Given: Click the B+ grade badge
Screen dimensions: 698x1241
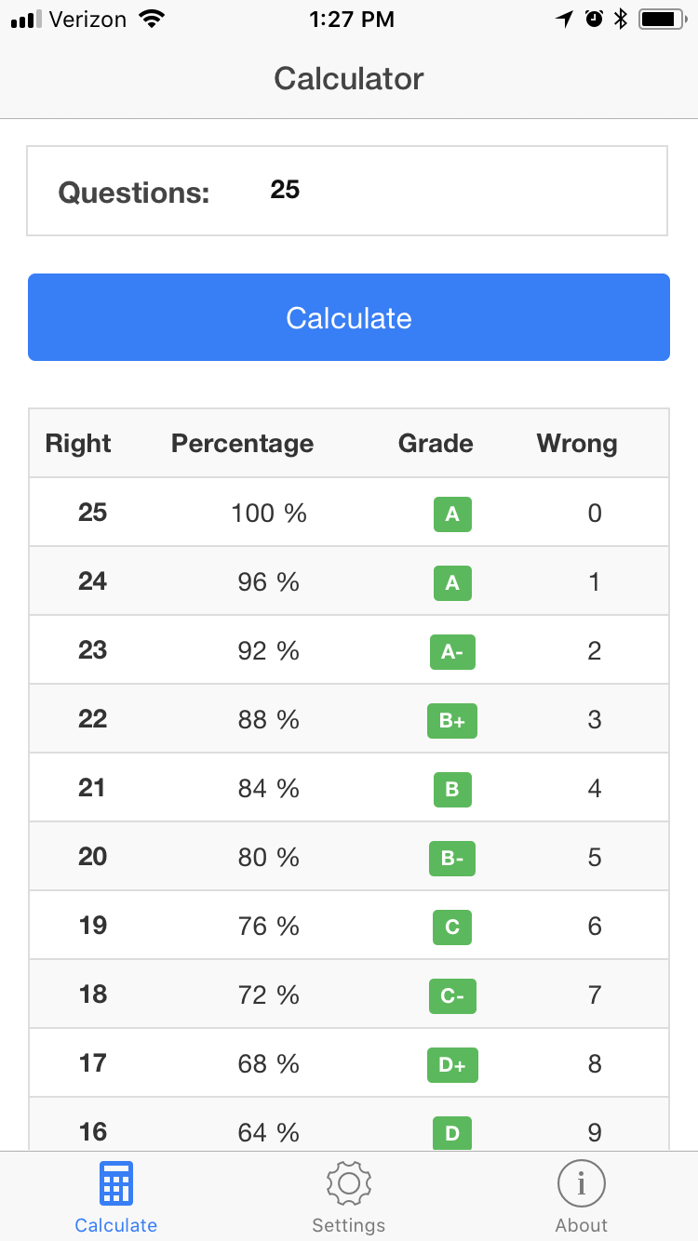Looking at the screenshot, I should tap(452, 720).
